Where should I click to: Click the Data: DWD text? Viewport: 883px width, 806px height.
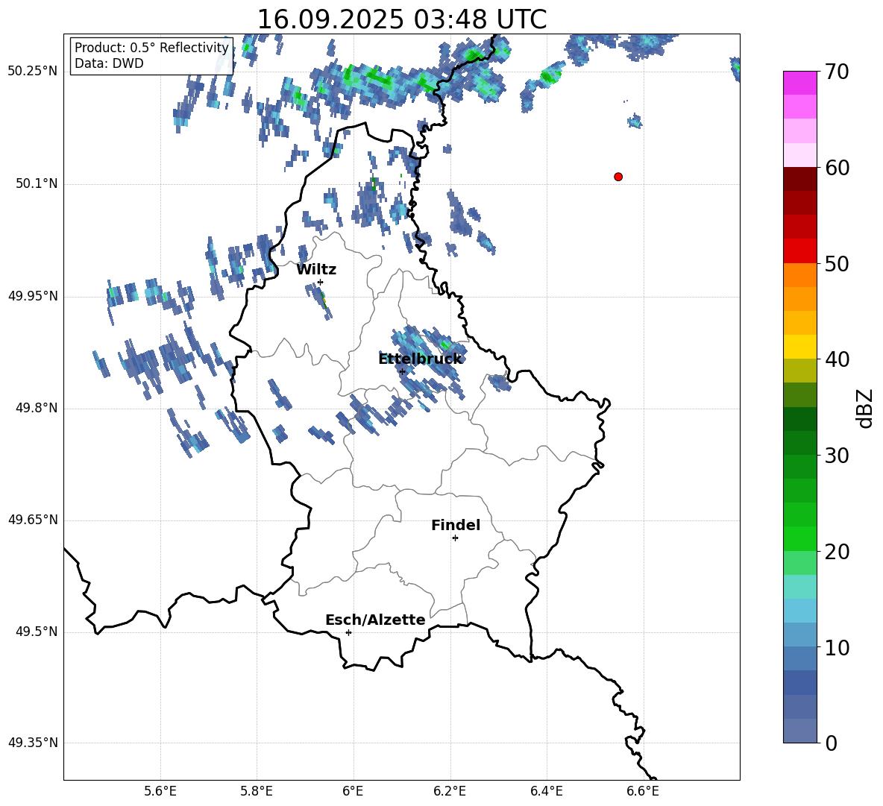click(x=109, y=63)
